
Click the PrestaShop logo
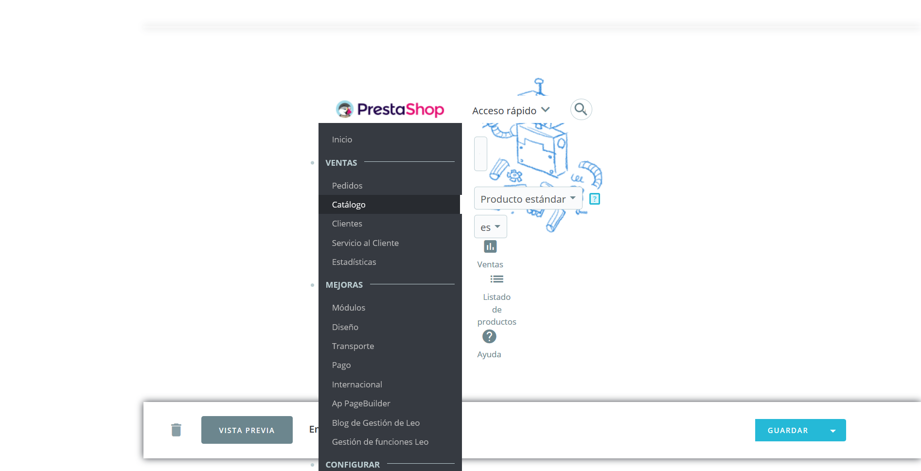[x=390, y=109]
